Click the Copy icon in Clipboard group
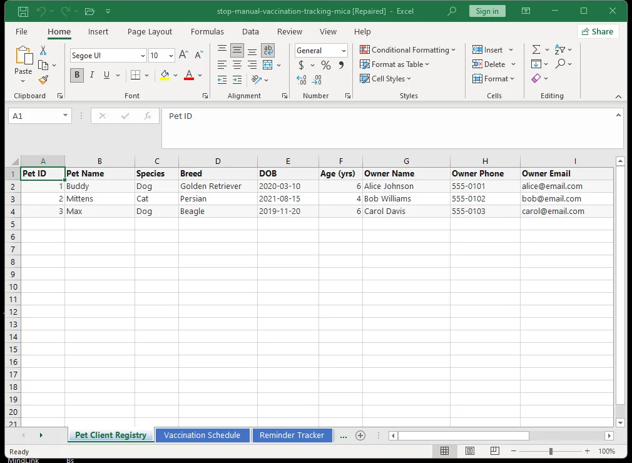 point(43,65)
